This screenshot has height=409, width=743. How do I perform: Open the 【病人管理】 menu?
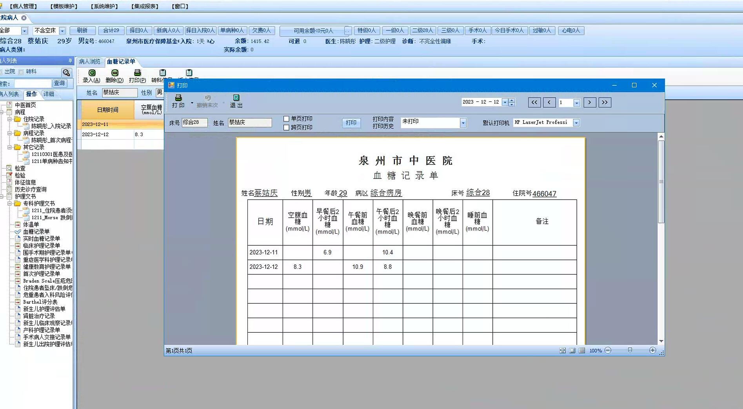[23, 6]
